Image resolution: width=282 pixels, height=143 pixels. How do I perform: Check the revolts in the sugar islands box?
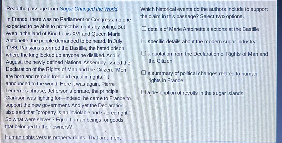pyautogui.click(x=144, y=93)
